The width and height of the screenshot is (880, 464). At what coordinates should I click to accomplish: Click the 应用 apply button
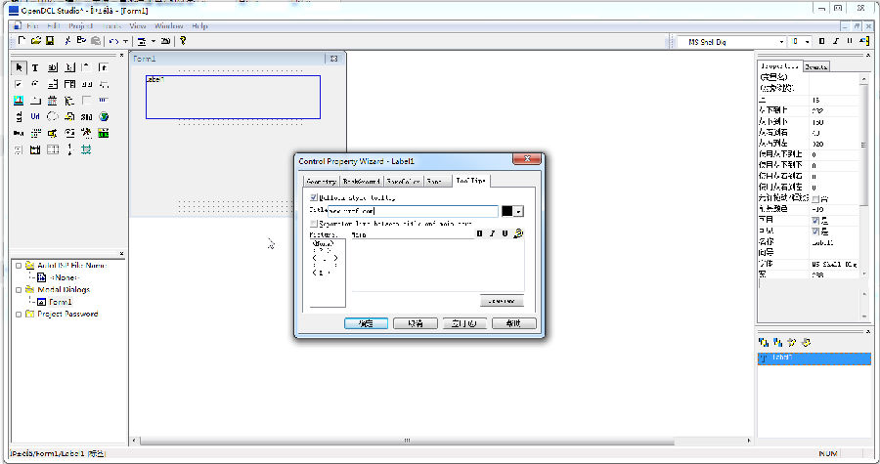[464, 323]
